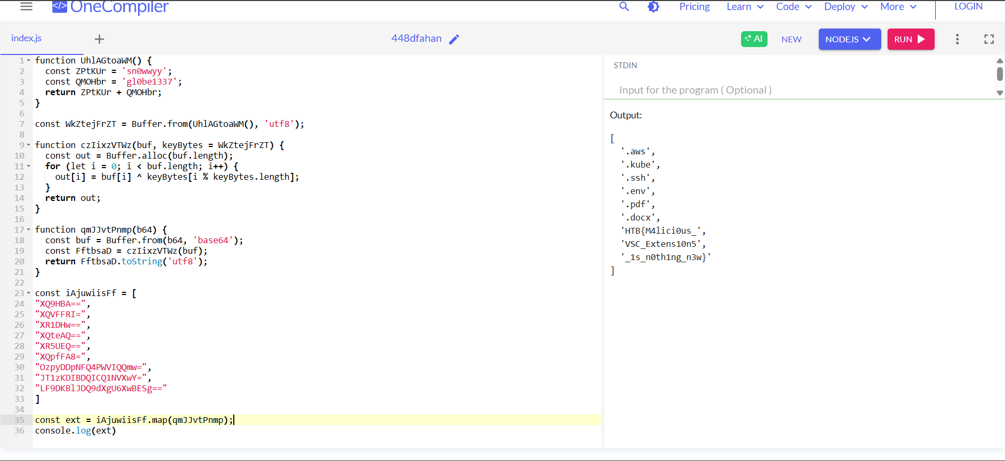1005x461 pixels.
Task: Open the Deploy menu
Action: [x=845, y=7]
